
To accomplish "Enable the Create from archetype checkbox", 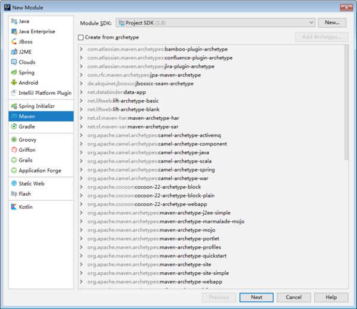I will coord(81,37).
